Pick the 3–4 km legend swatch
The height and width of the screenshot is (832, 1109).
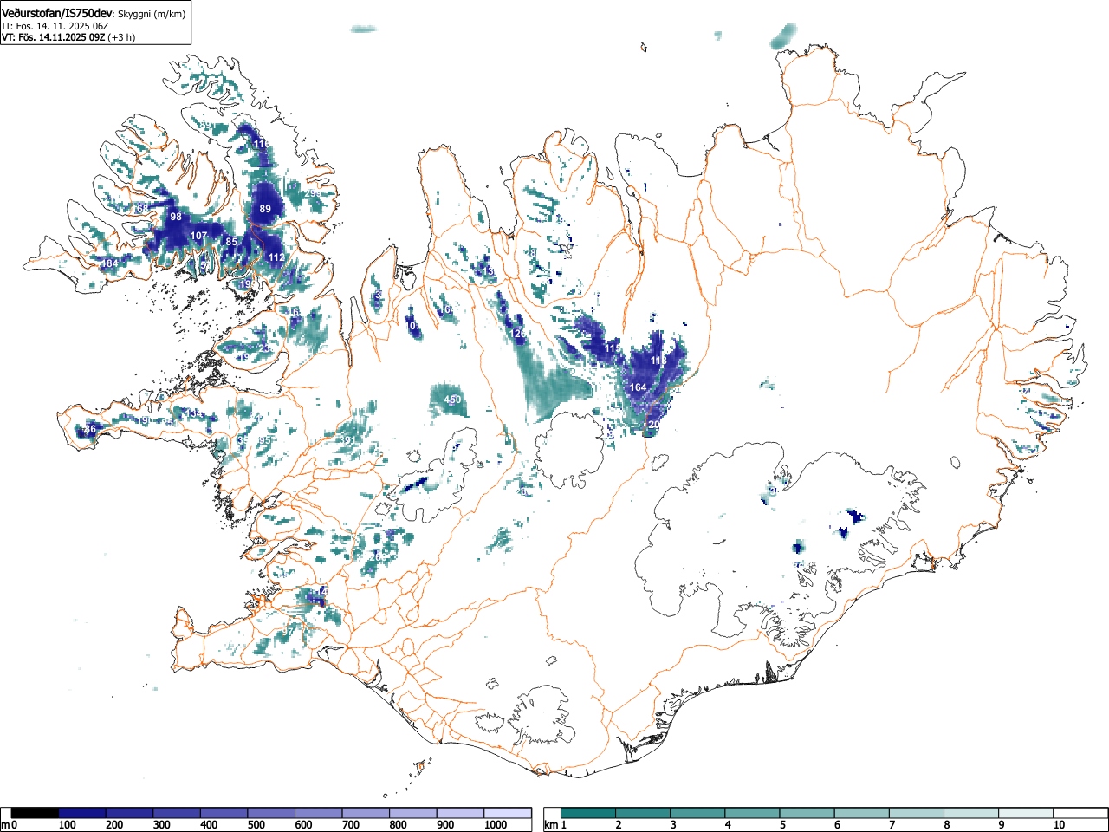tap(697, 813)
